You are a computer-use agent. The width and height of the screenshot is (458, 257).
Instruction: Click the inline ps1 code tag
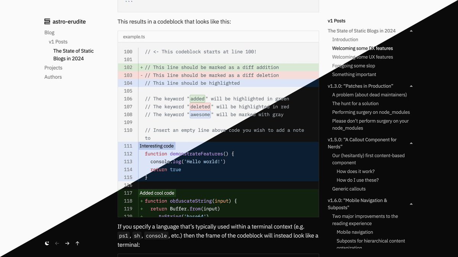click(x=124, y=236)
